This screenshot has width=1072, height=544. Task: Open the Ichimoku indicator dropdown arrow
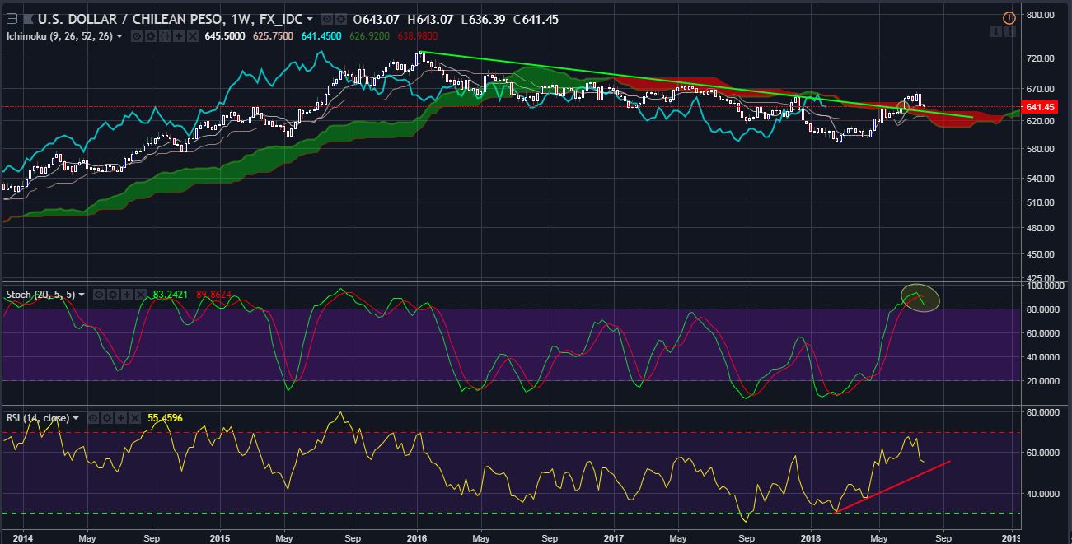tap(119, 36)
